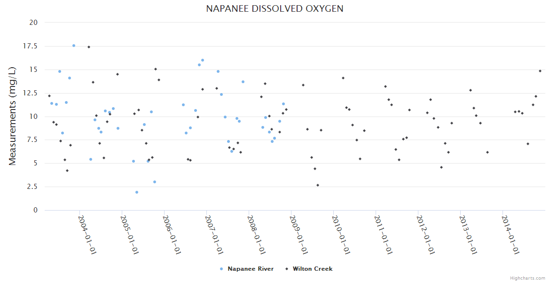The image size is (550, 282).
Task: Click the 17.5 y-axis label
Action: 29,46
